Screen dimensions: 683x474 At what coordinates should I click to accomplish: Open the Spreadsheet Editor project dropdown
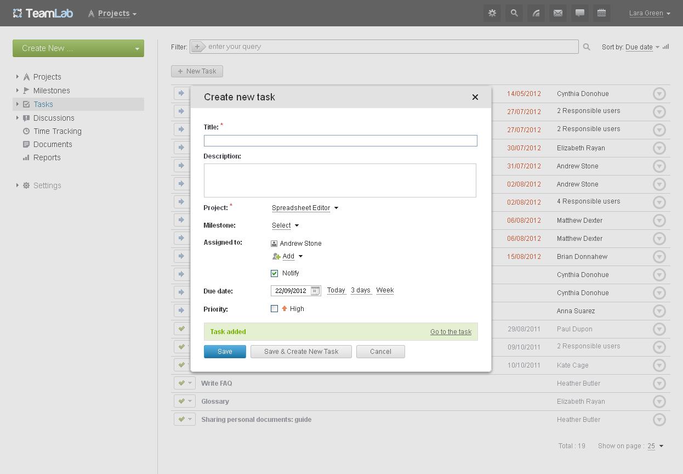(x=305, y=208)
